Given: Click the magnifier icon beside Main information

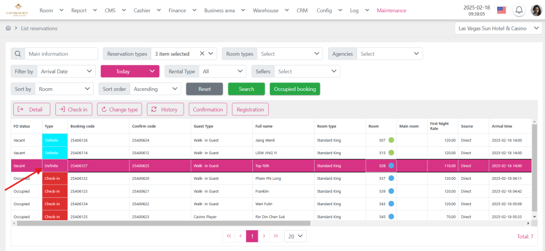Looking at the screenshot, I should (x=18, y=54).
